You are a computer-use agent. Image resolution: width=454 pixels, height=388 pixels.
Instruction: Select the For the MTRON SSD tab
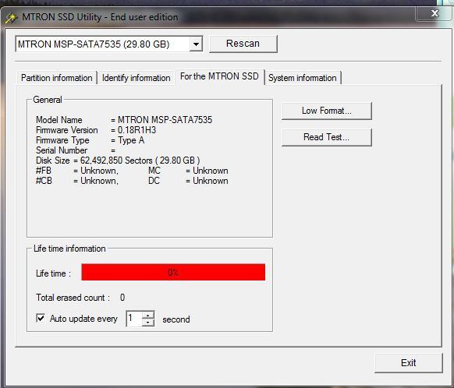coord(219,76)
